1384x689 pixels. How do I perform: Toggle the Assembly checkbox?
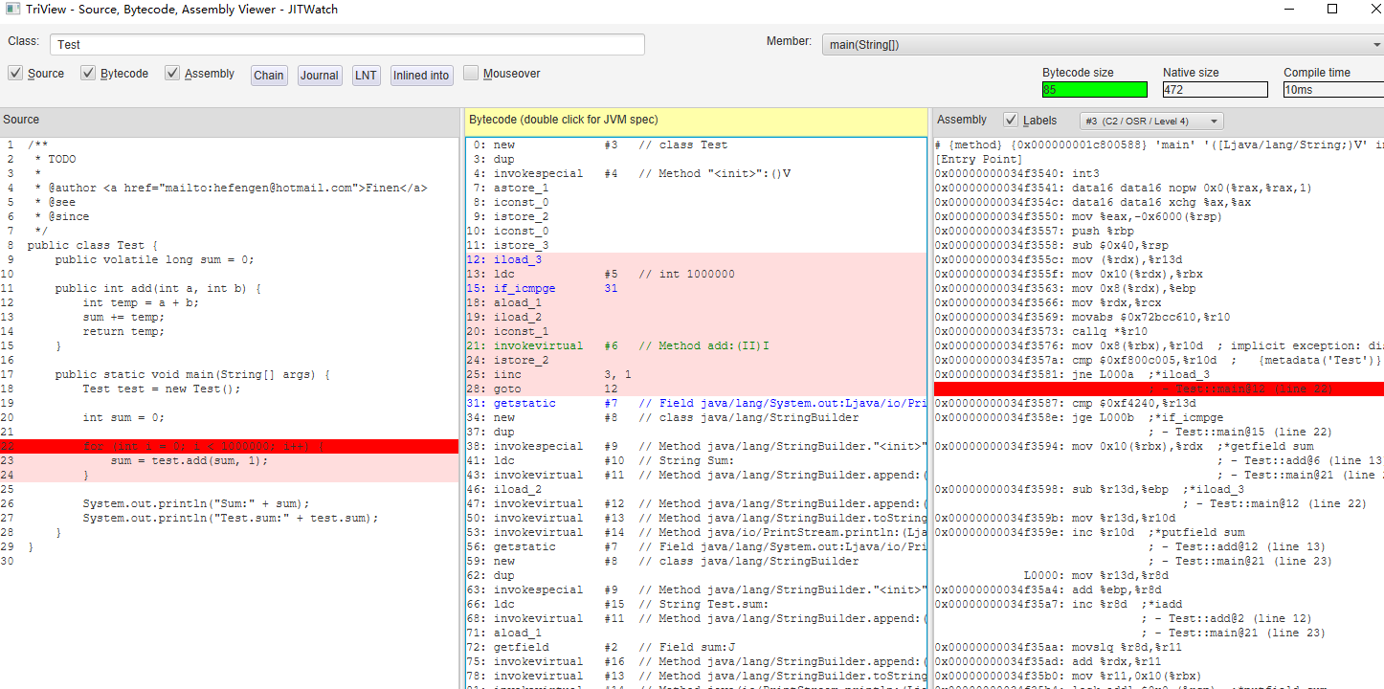pos(172,73)
